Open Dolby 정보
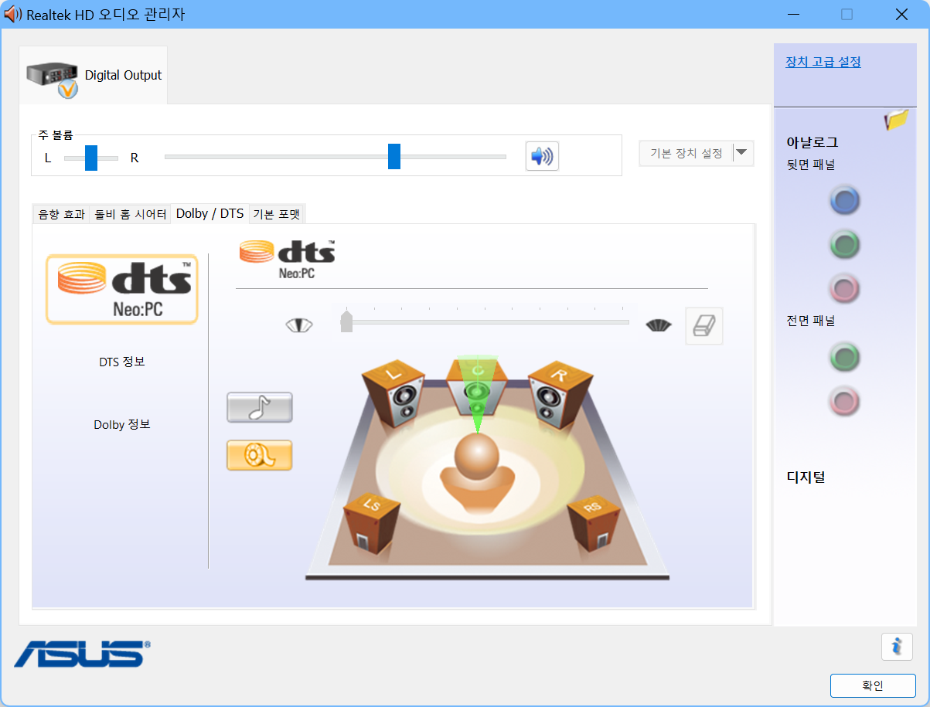Image resolution: width=930 pixels, height=707 pixels. coord(122,424)
